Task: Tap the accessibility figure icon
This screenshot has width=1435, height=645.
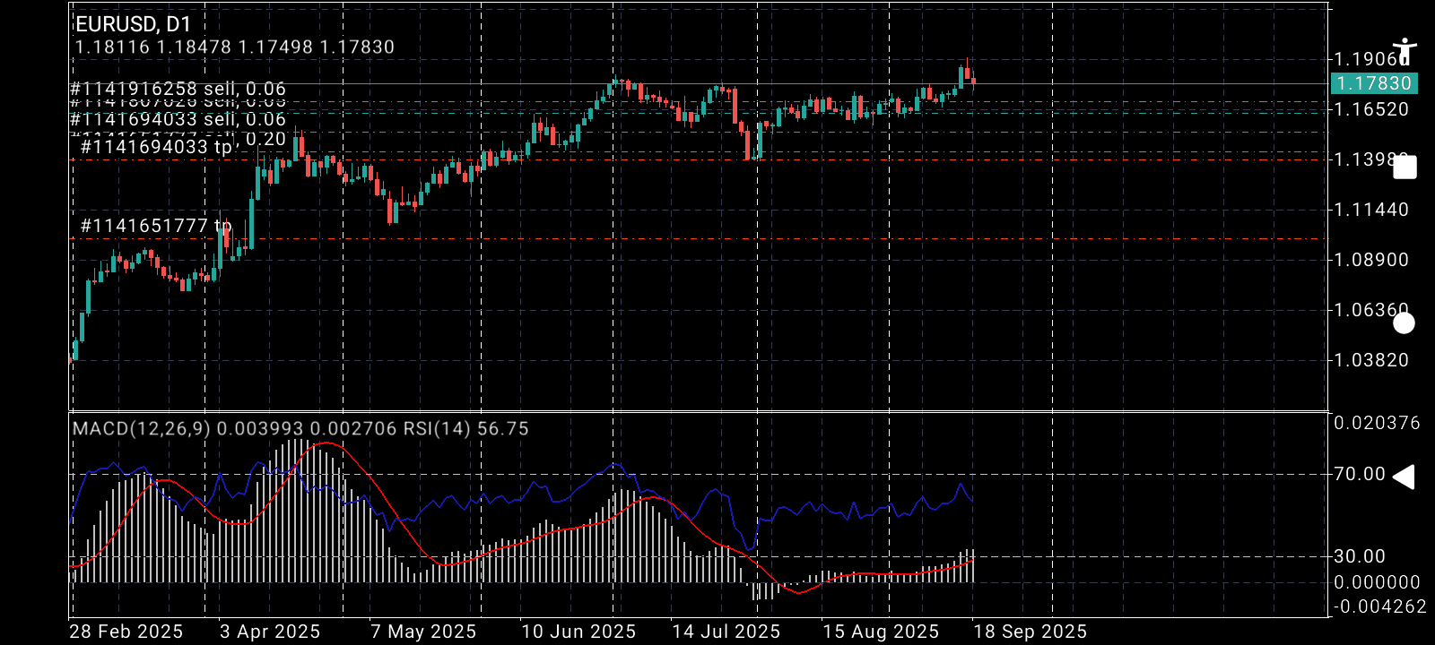Action: click(x=1405, y=53)
